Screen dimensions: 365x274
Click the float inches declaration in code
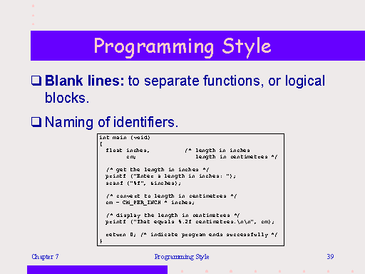[x=128, y=151]
